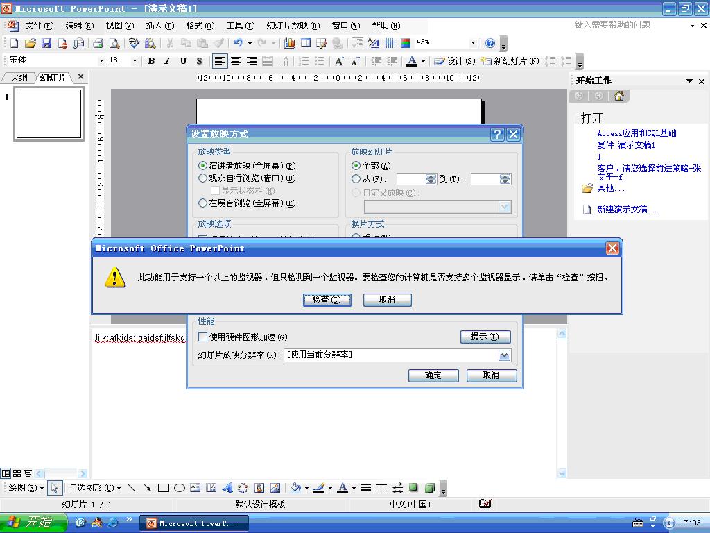Insert a table with the table icon
Screen dimensions: 710x533
point(306,43)
